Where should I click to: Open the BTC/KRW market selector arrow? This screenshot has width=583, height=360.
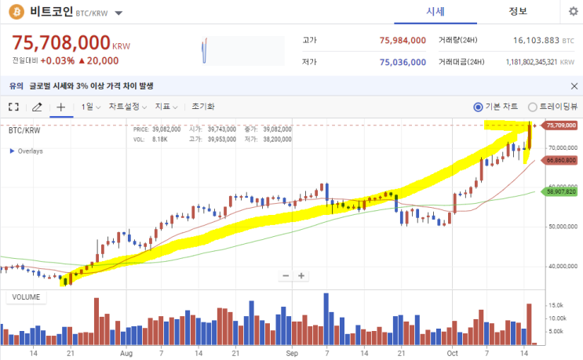coord(118,13)
